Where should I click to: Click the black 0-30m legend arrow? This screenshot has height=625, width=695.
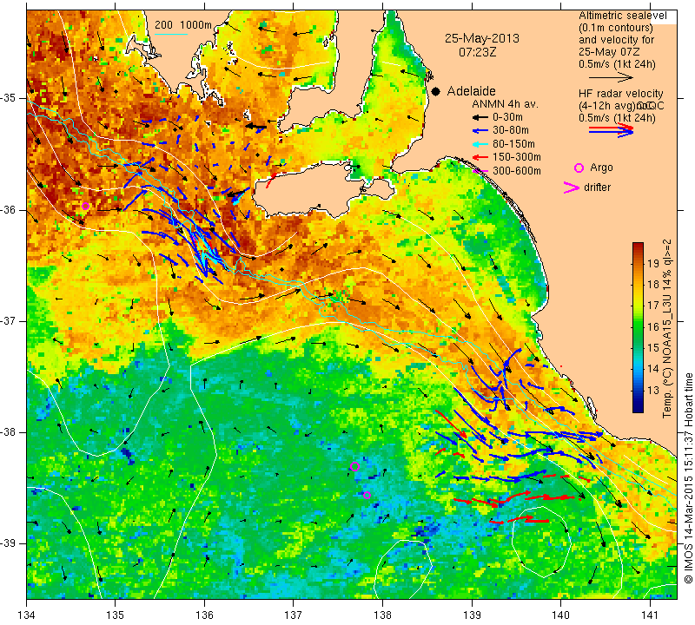[480, 117]
